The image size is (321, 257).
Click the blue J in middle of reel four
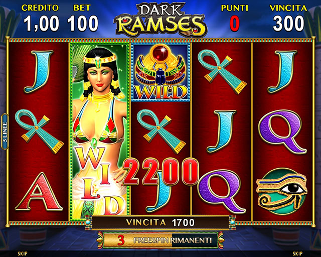(x=222, y=132)
